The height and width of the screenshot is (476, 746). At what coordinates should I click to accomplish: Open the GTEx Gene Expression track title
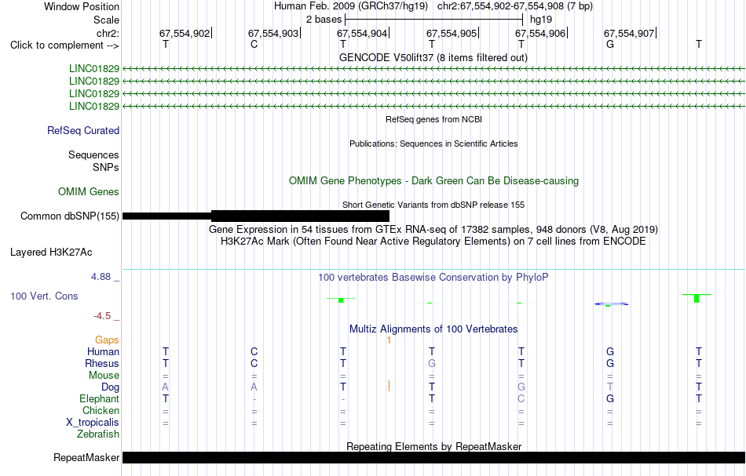coord(433,230)
